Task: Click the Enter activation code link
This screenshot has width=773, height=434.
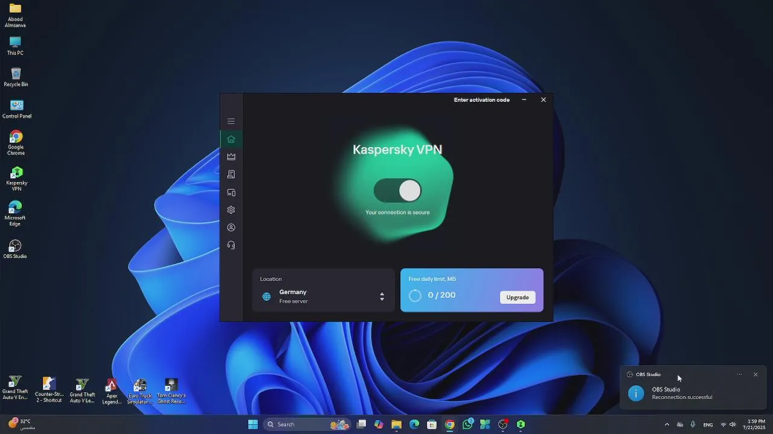Action: click(x=481, y=100)
